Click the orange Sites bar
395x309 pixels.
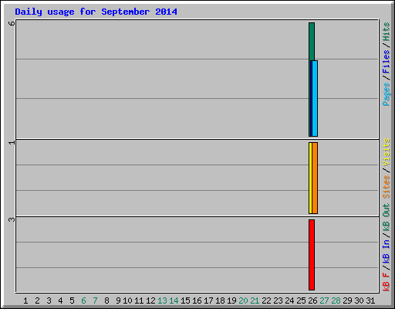tap(315, 178)
